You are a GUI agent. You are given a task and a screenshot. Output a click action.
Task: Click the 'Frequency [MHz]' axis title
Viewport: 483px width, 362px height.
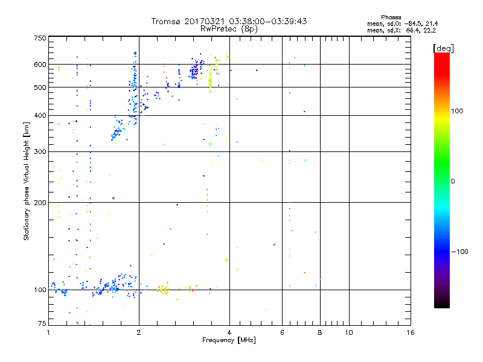(x=229, y=340)
